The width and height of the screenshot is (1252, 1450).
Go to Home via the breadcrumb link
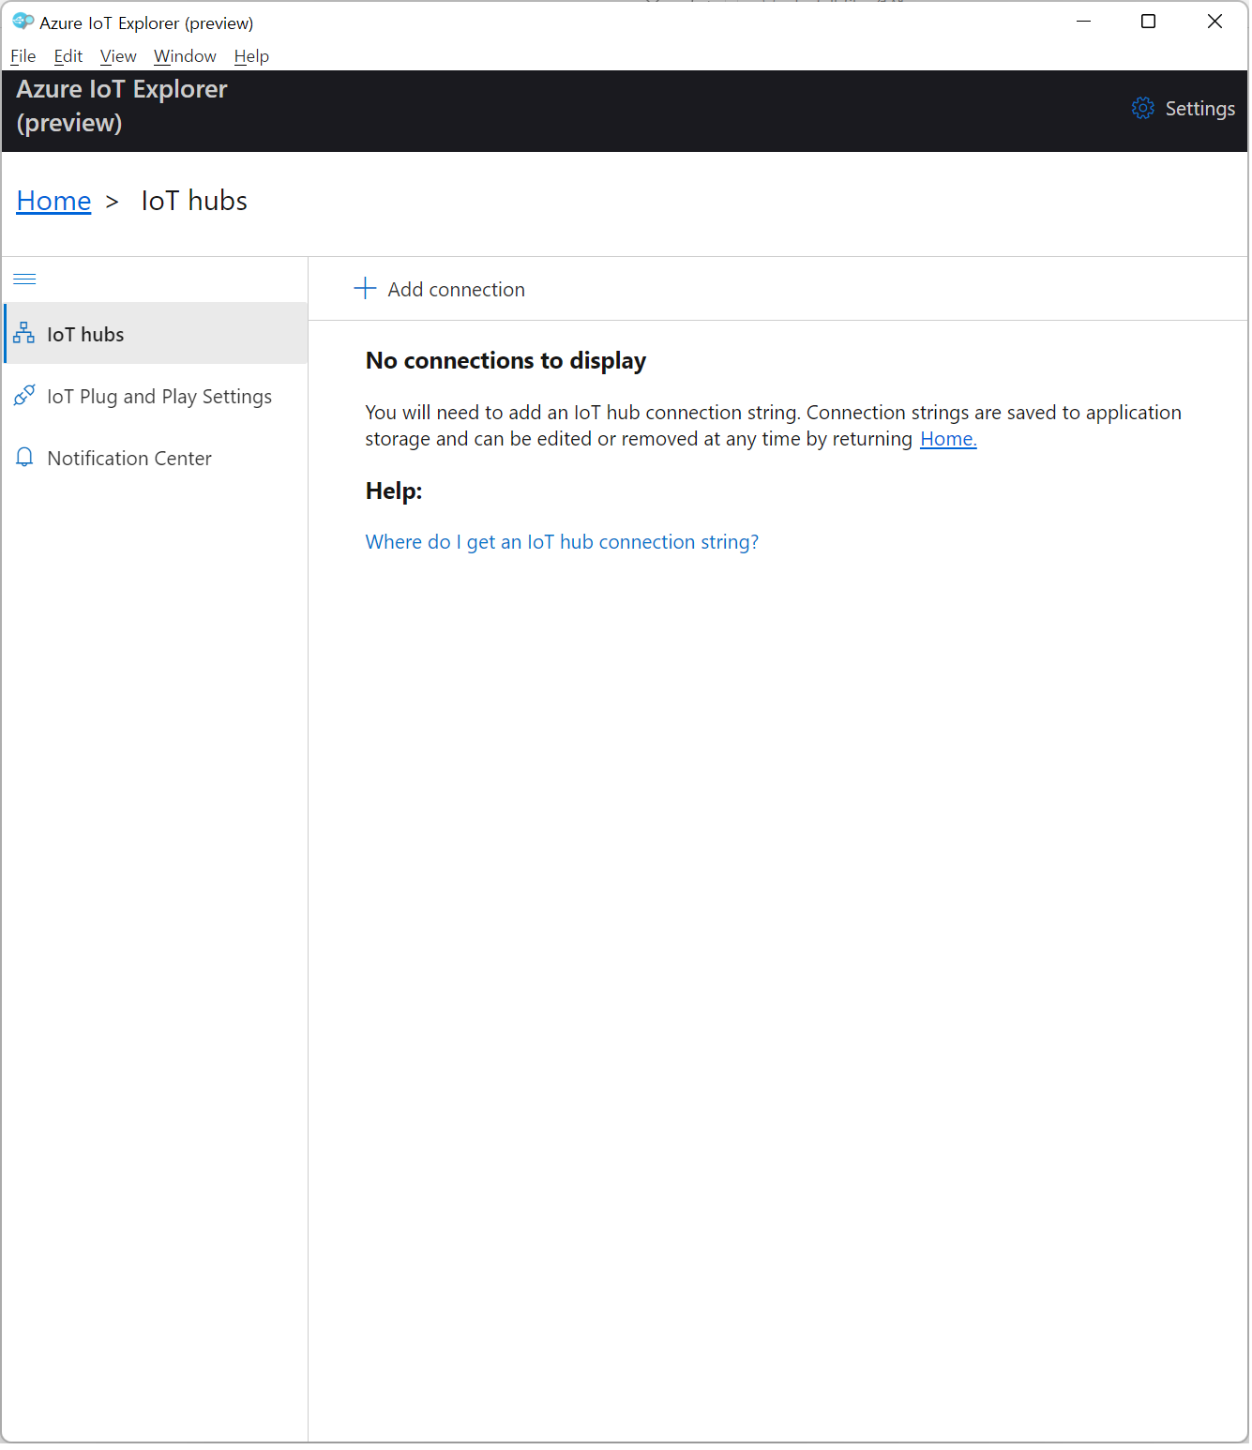point(53,201)
